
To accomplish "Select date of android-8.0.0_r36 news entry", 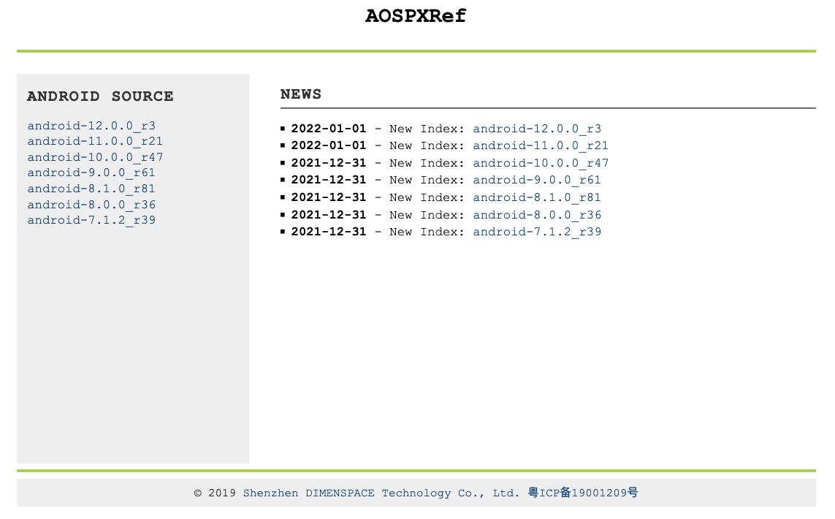I will pyautogui.click(x=329, y=215).
